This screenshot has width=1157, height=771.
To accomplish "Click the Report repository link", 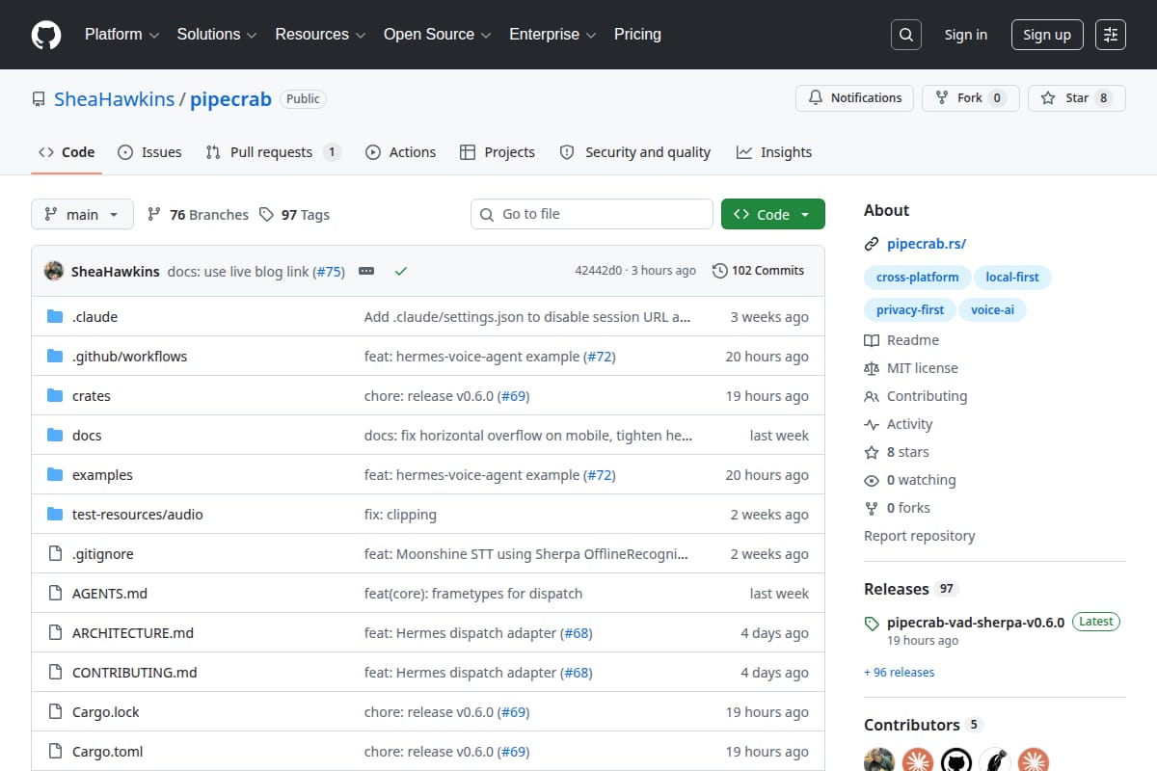I will pos(920,536).
